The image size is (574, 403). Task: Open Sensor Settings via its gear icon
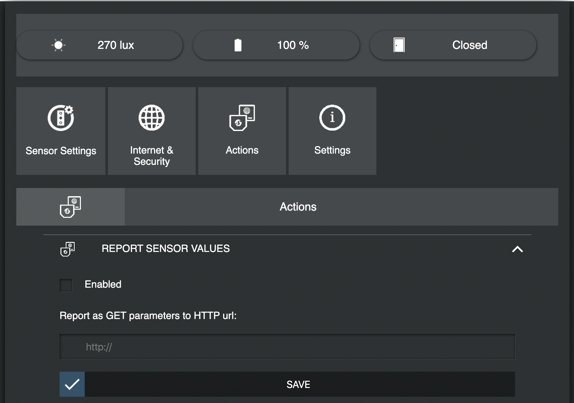tap(61, 118)
